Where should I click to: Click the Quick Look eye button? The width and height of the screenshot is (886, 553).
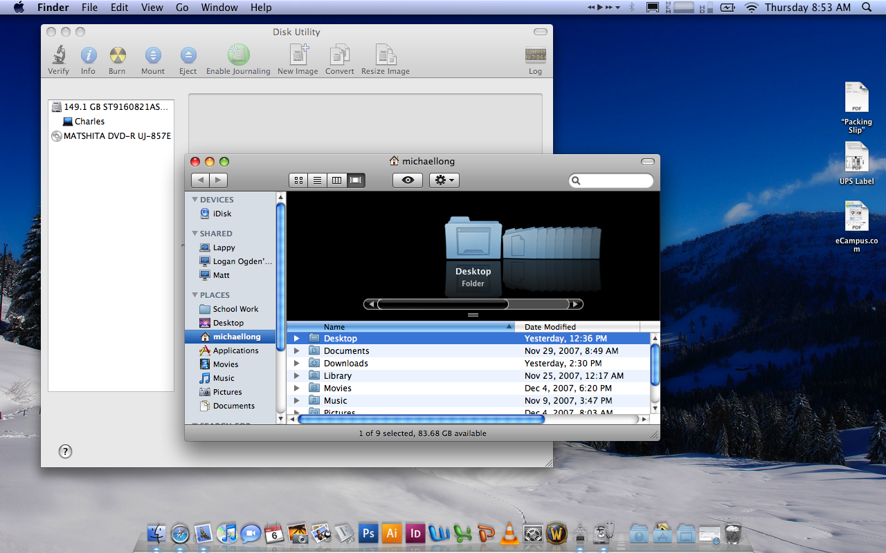[x=408, y=180]
